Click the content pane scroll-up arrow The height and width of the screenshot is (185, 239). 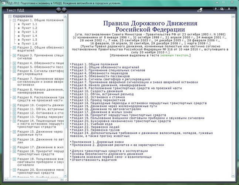(x=233, y=16)
